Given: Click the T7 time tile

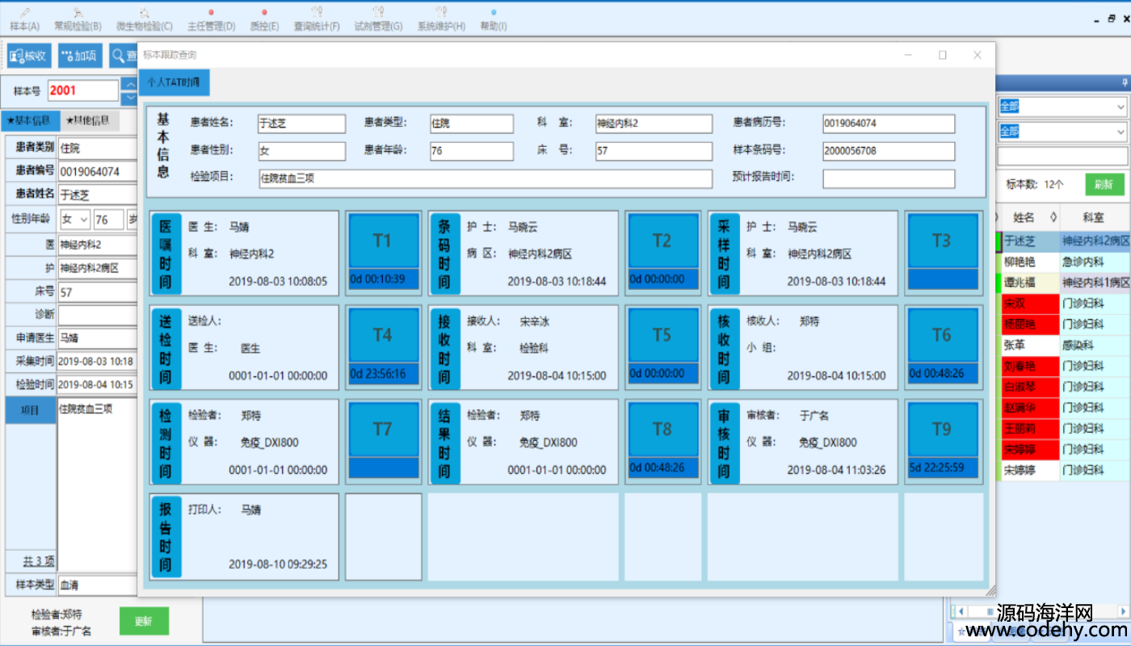Looking at the screenshot, I should (x=383, y=430).
